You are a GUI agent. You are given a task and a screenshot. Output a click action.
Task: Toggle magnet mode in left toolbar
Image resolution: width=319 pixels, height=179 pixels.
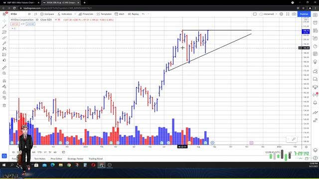pyautogui.click(x=4, y=81)
